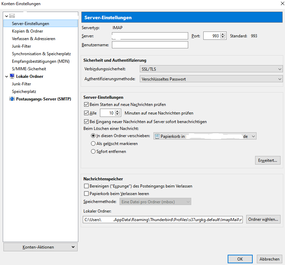This screenshot has height=265, width=285.
Task: Decrease the check interval minutes with down arrow
Action: (x=118, y=115)
